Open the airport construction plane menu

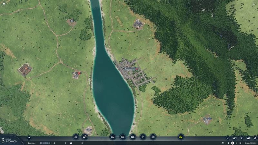coord(143,137)
